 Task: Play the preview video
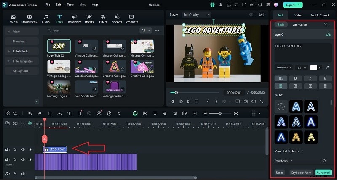(189, 102)
